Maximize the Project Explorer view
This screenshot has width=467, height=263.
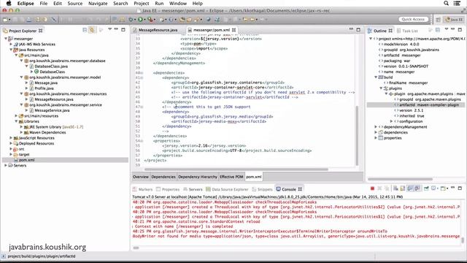(123, 29)
